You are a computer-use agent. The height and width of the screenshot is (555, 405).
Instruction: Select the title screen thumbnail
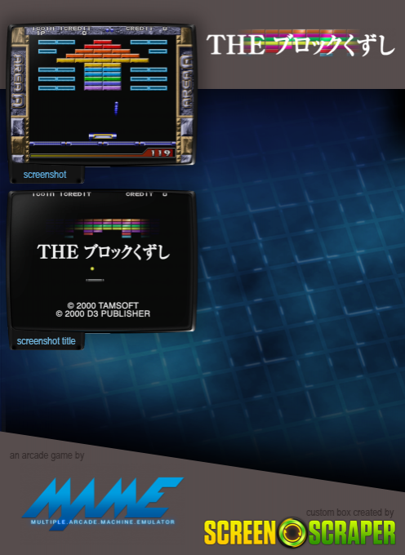(101, 261)
